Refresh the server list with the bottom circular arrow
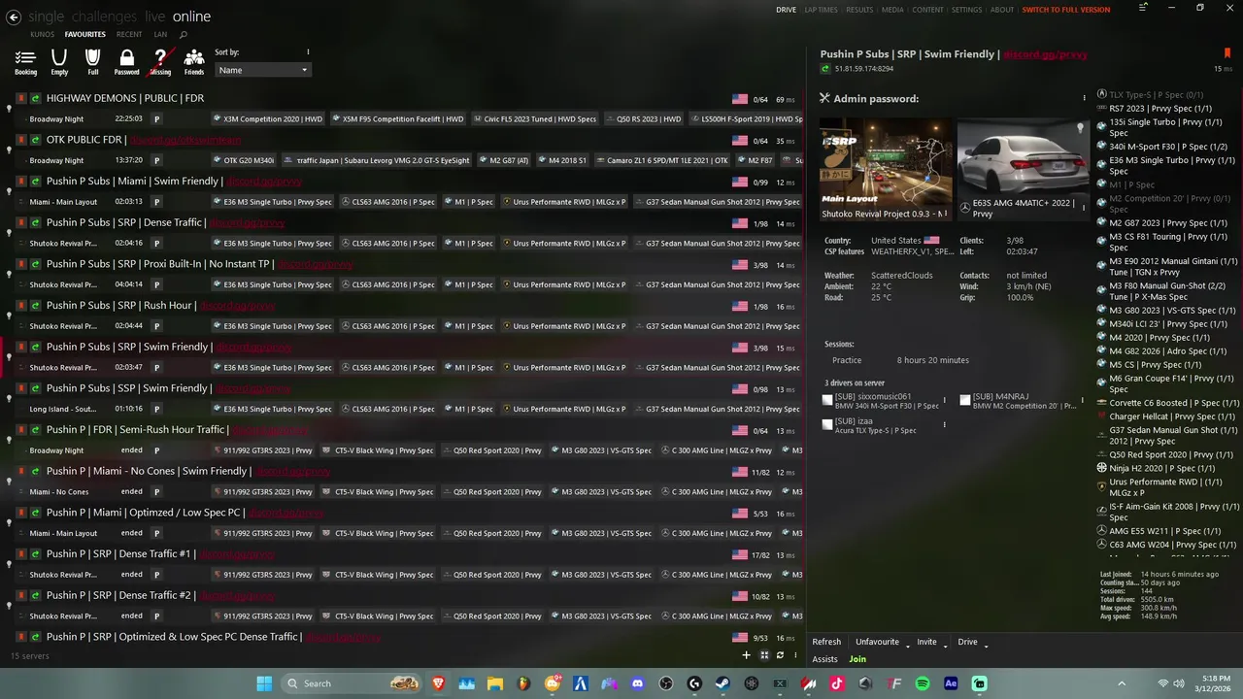The width and height of the screenshot is (1243, 699). point(780,655)
